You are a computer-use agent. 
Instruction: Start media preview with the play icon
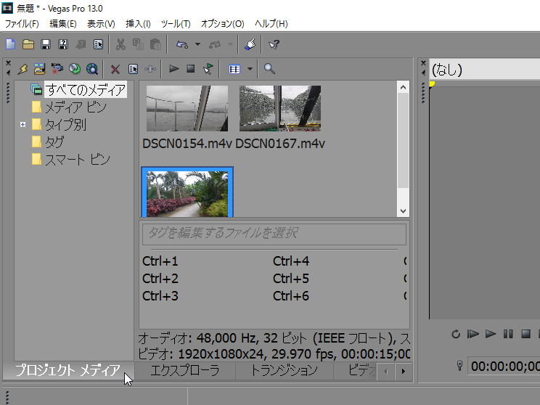(174, 69)
